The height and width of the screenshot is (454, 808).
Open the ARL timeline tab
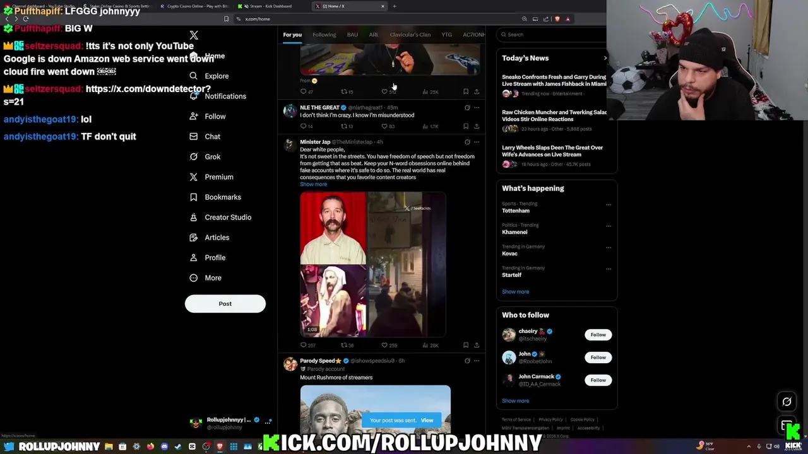[374, 35]
